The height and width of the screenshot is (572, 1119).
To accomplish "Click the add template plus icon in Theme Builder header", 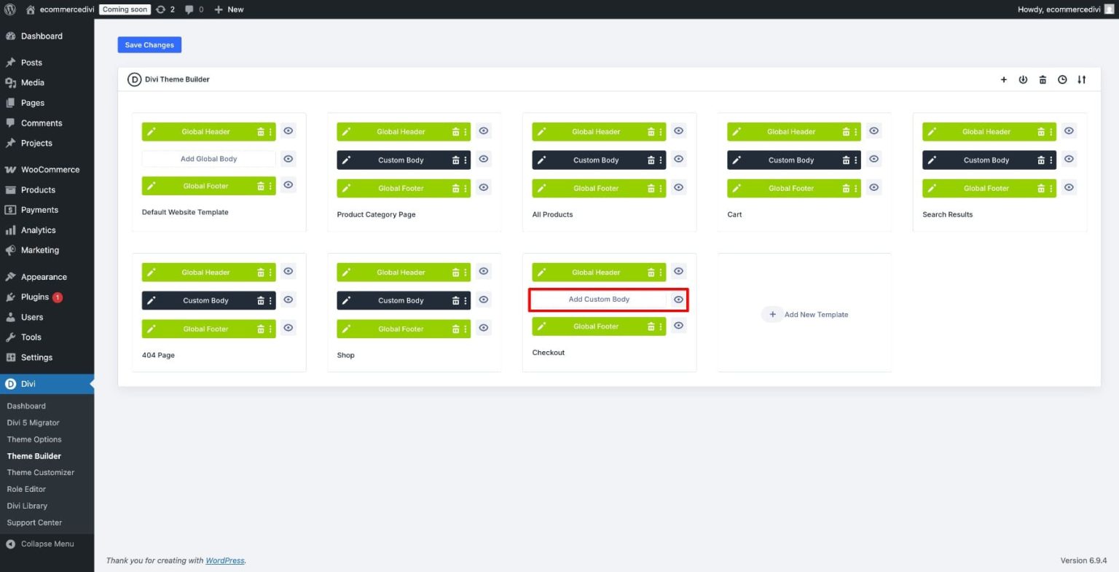I will pyautogui.click(x=1003, y=79).
